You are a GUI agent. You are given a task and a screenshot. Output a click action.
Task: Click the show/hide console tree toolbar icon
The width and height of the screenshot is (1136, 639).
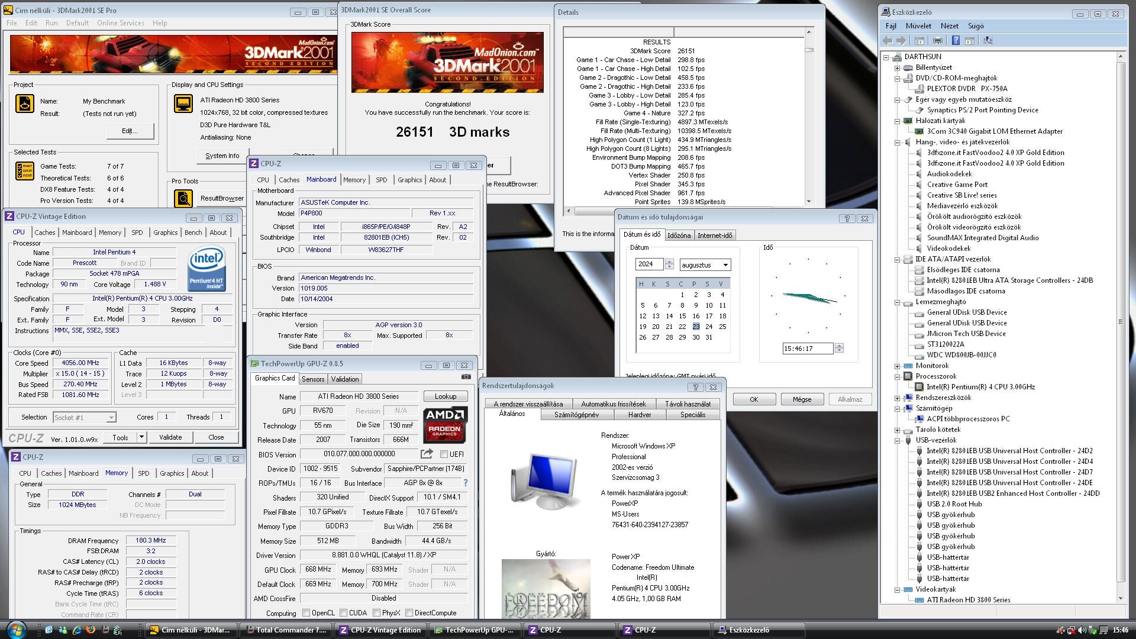coord(919,41)
